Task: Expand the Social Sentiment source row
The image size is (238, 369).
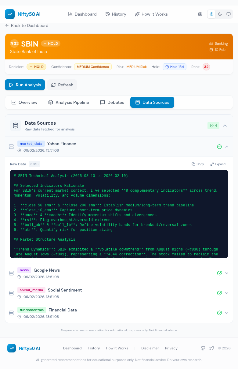Action: point(227,293)
